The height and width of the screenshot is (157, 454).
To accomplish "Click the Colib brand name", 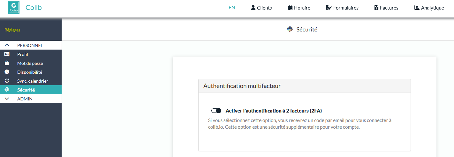I will tap(34, 8).
